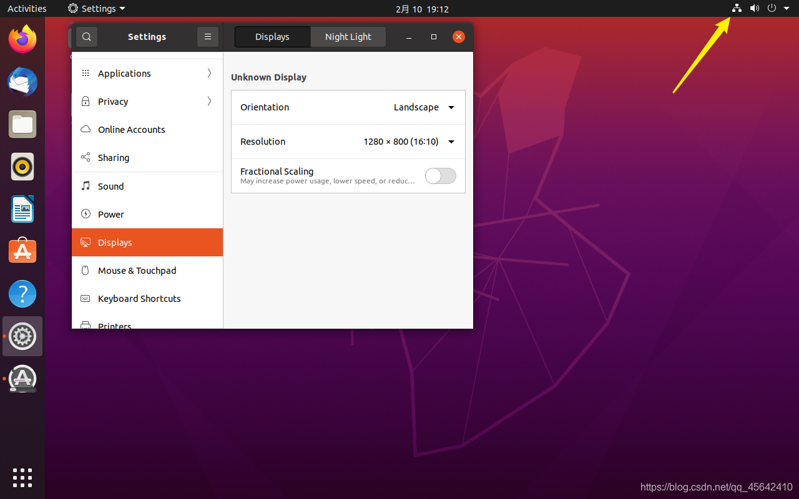Show all applications grid
Viewport: 799px width, 499px height.
click(22, 477)
